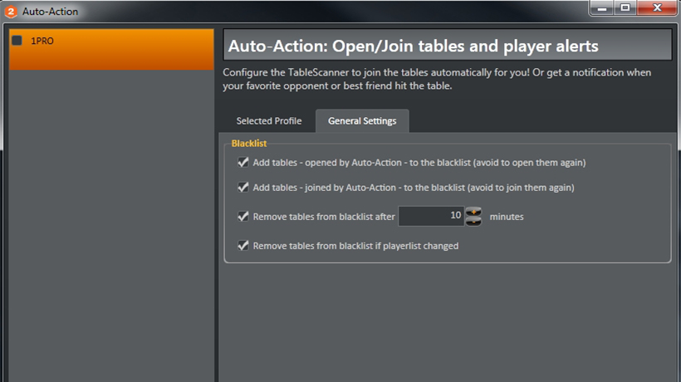
Task: Decrease blacklist minutes with the minus stepper
Action: (x=473, y=222)
